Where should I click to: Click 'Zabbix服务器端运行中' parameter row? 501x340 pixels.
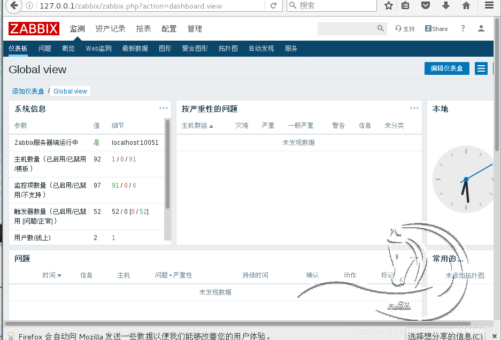coord(87,143)
